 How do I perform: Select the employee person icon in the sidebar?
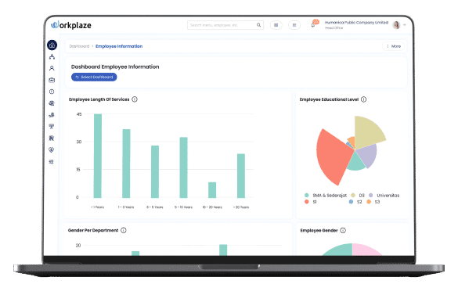[52, 68]
